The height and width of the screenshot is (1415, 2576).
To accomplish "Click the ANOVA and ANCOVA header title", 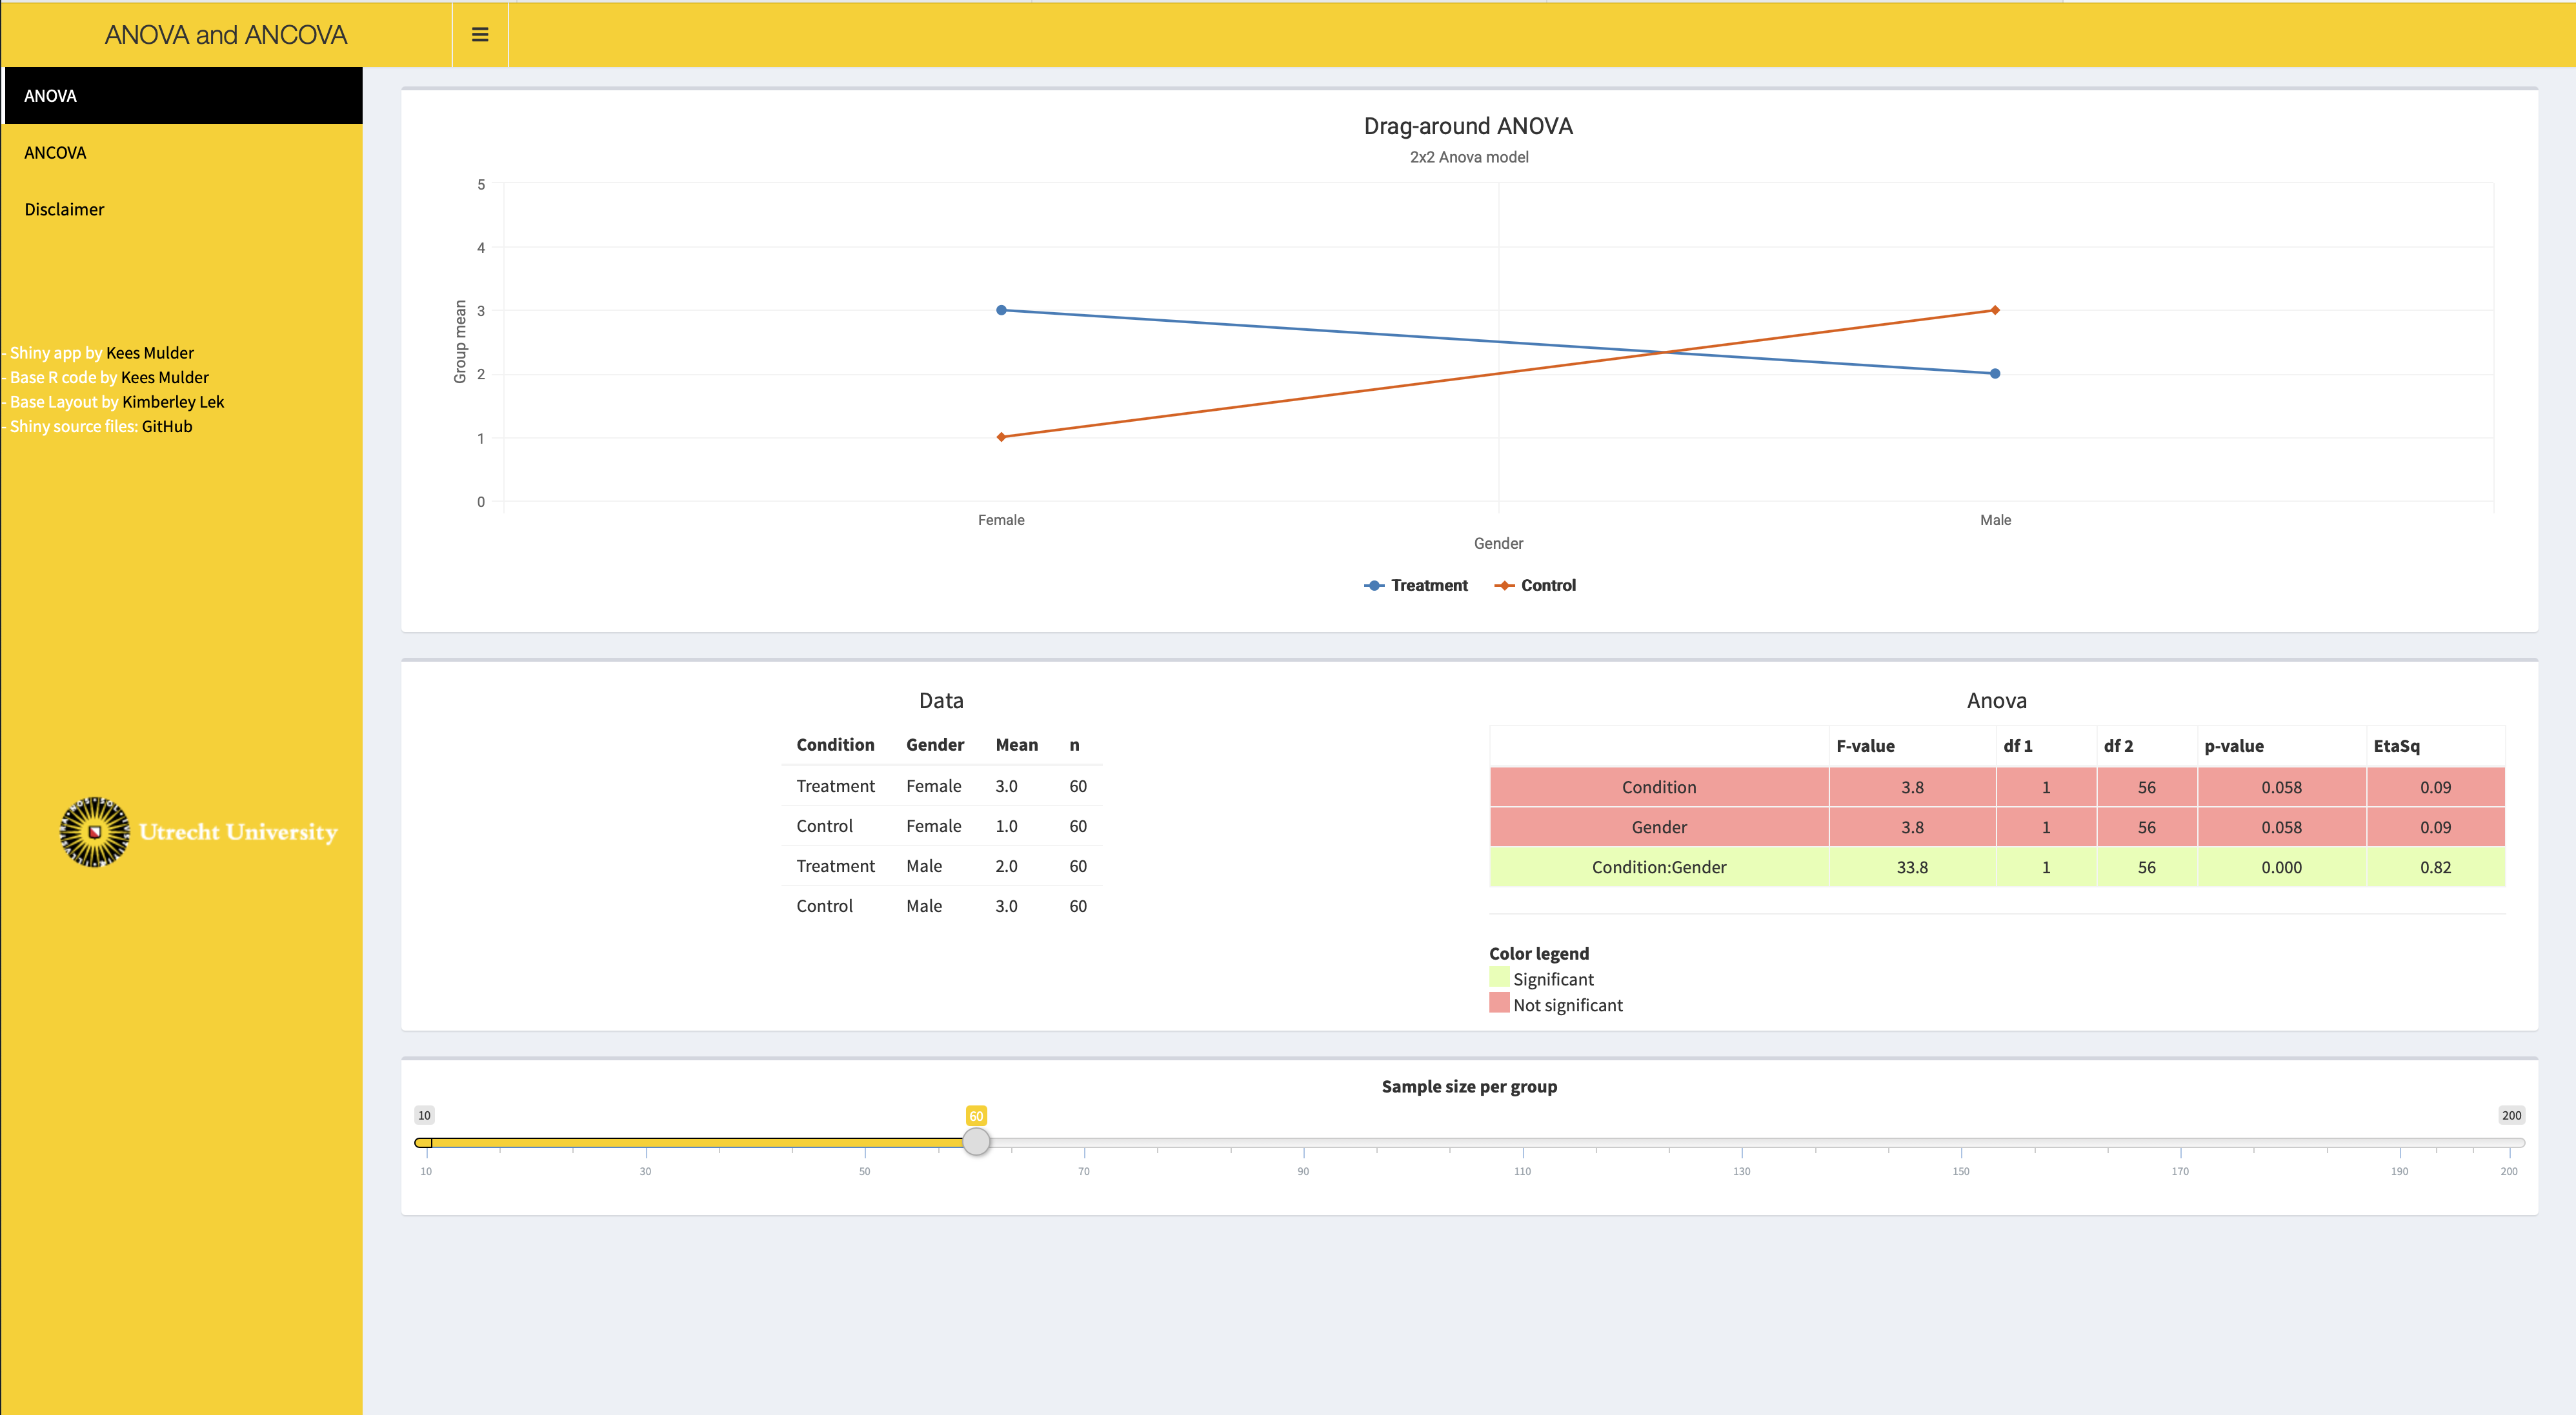I will 226,35.
